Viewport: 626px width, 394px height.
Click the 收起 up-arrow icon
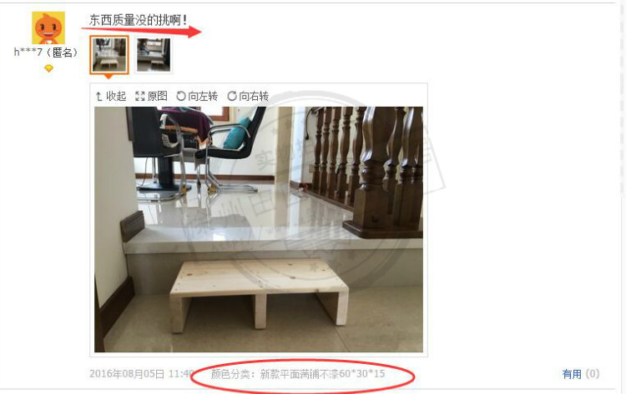(99, 97)
